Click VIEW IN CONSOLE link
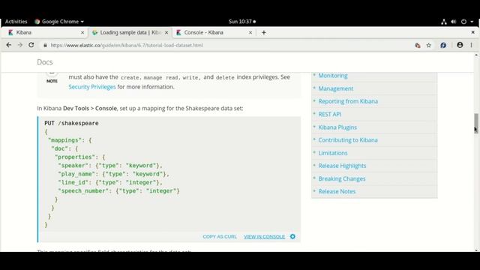This screenshot has width=480, height=270. [265, 237]
